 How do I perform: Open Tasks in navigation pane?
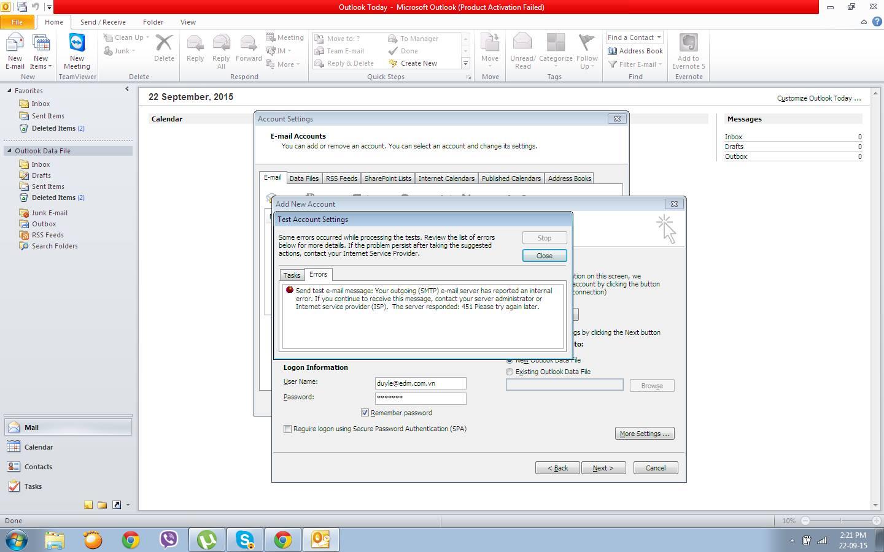tap(68, 486)
